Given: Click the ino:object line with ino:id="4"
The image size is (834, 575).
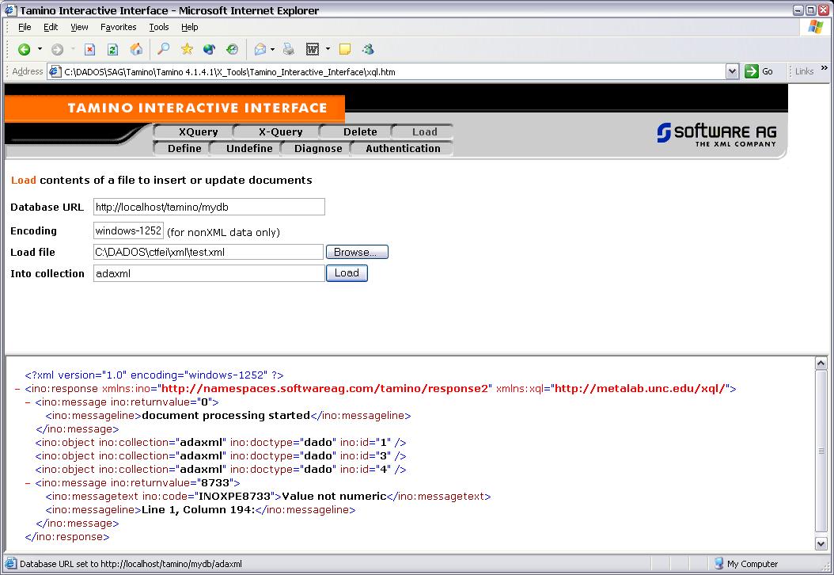Looking at the screenshot, I should point(221,470).
